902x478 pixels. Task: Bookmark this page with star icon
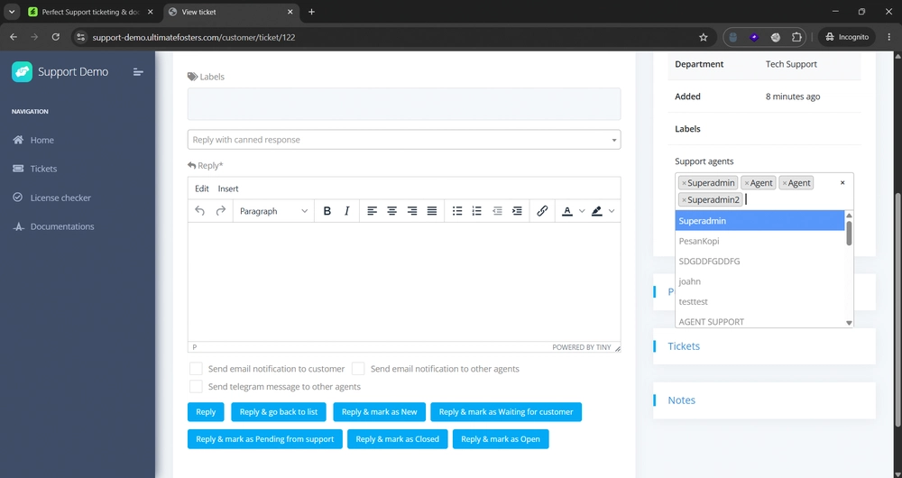[x=703, y=37]
